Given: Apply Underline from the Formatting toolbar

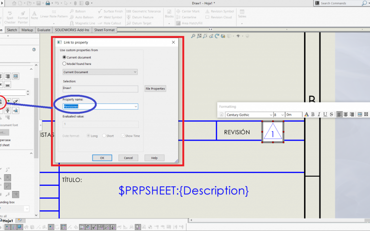Looking at the screenshot, I should point(325,115).
